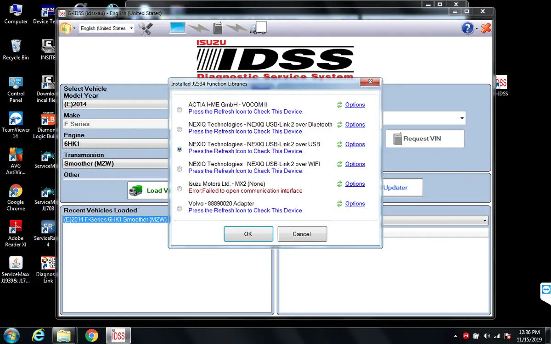Open Options for ACTIA VOCOM II
The width and height of the screenshot is (551, 344).
tap(355, 105)
